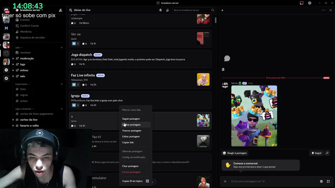This screenshot has width=335, height=188.
Task: Open Faz Live infinita post thumbnail
Action: point(203,79)
